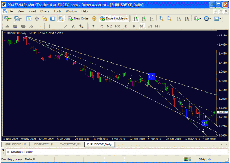The image size is (230, 163).
Task: Switch to CADJPYFXF,H1 chart tab
Action: pyautogui.click(x=70, y=144)
